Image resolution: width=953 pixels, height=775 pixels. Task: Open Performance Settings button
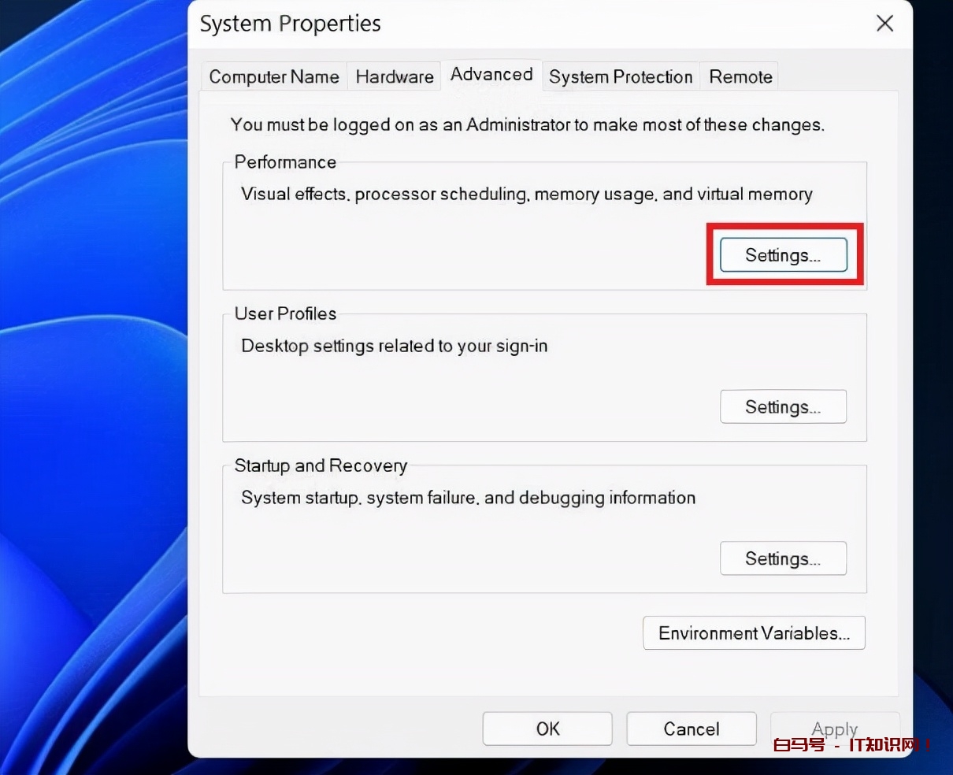coord(783,255)
